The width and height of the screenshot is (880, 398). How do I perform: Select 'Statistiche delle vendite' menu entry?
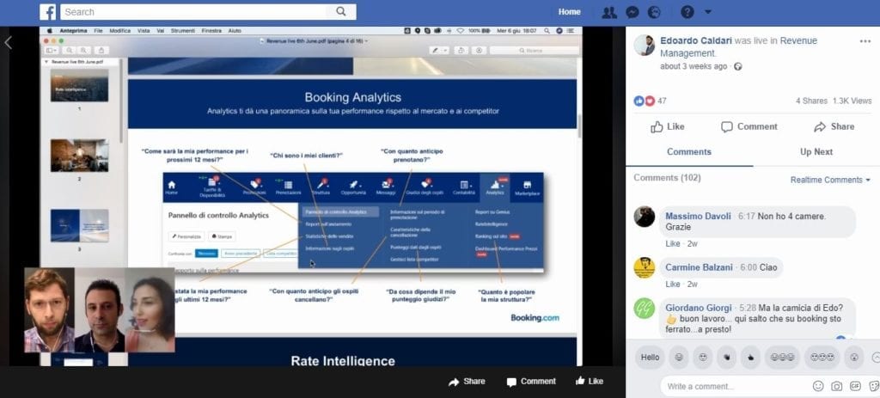pos(329,236)
